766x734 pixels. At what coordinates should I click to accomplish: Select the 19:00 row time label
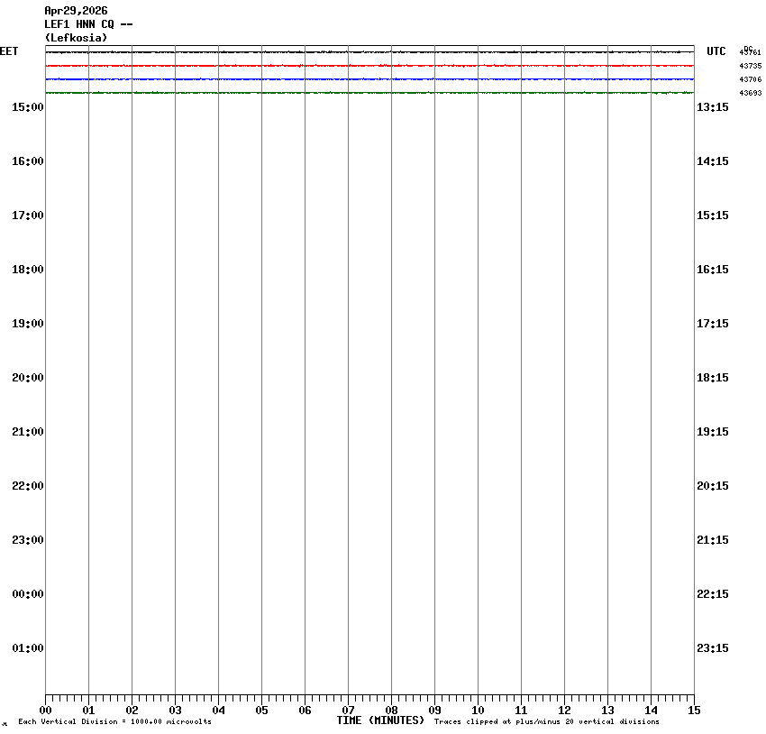pos(28,324)
